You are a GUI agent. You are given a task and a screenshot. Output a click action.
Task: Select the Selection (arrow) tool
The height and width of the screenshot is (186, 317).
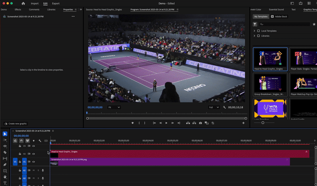[5, 134]
